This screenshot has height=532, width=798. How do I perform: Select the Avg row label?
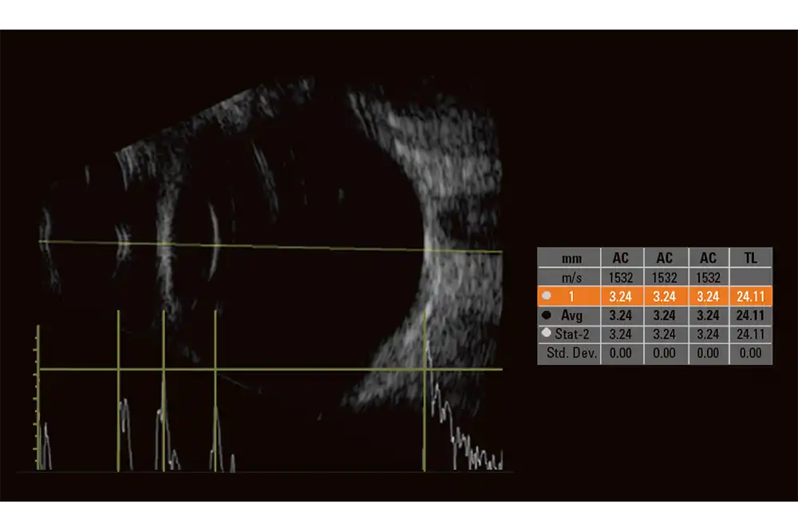click(x=572, y=316)
